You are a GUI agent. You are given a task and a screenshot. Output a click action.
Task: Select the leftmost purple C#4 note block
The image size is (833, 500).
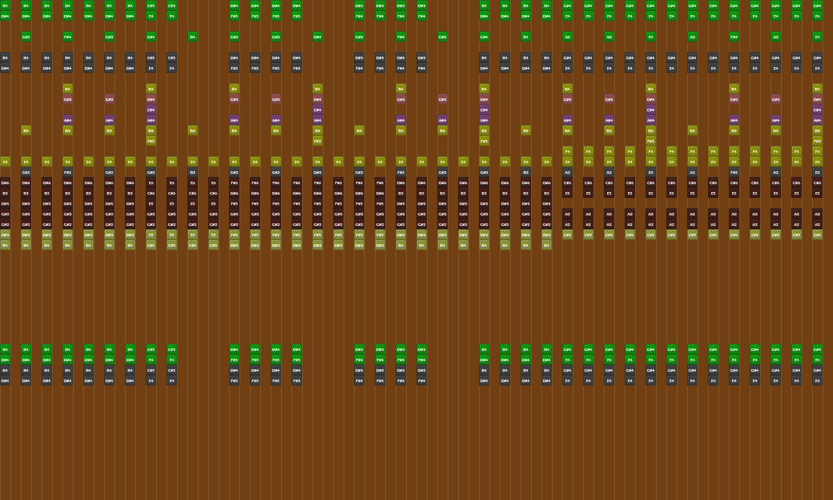151,109
